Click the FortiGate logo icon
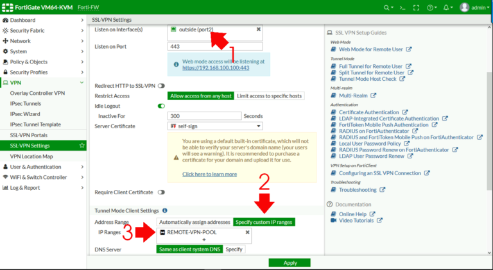493x270 pixels. pyautogui.click(x=8, y=8)
